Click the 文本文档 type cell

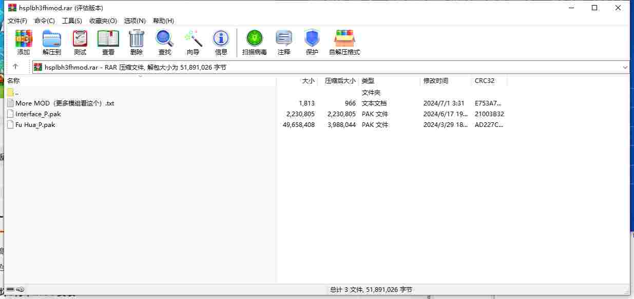point(374,103)
